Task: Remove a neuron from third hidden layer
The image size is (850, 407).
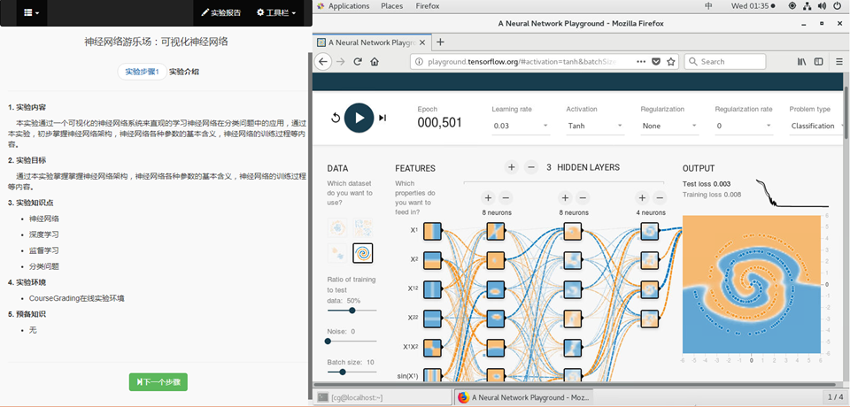Action: [x=659, y=198]
